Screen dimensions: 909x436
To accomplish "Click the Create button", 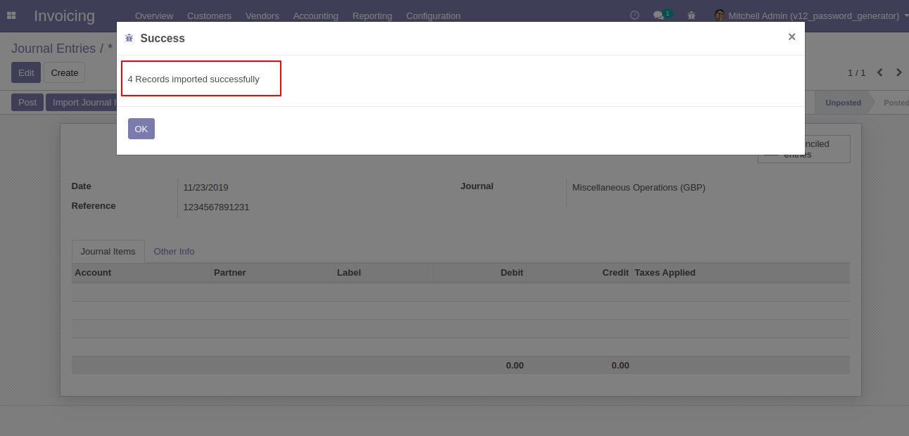I will click(65, 72).
